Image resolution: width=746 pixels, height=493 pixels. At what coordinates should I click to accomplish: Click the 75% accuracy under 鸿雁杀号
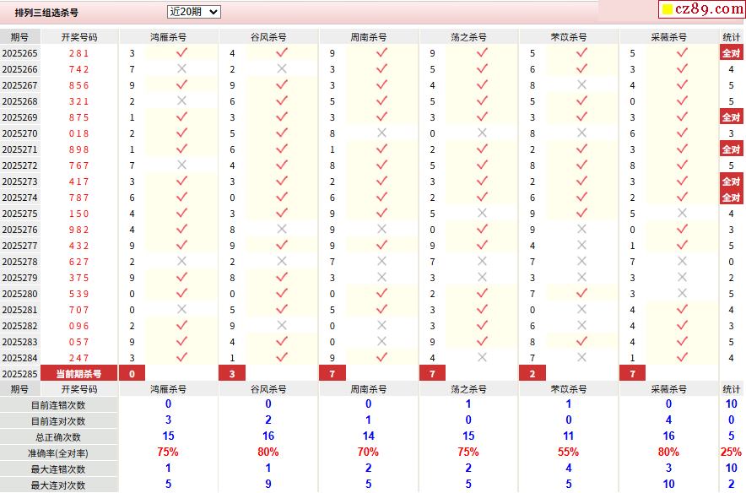tap(168, 452)
